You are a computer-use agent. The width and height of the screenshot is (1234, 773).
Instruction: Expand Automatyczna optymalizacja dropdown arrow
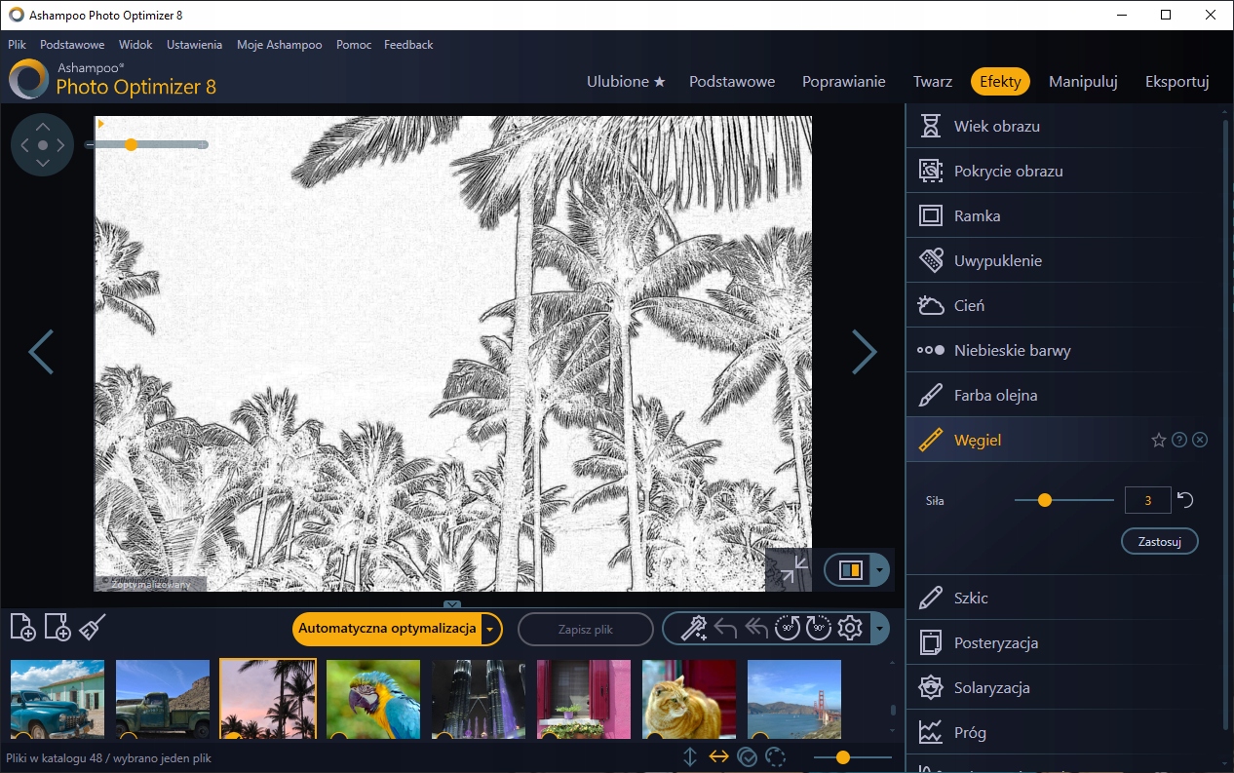tap(491, 630)
